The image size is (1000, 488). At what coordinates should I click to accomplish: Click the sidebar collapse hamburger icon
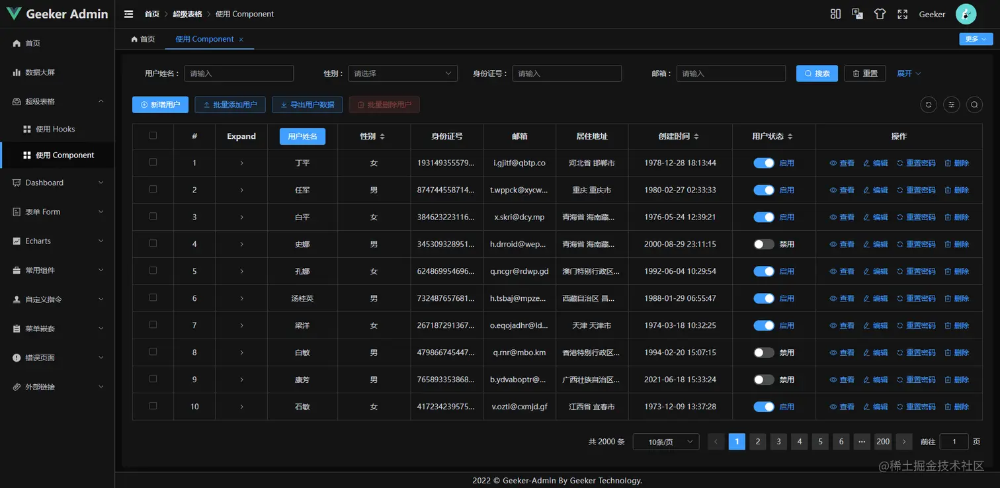129,14
